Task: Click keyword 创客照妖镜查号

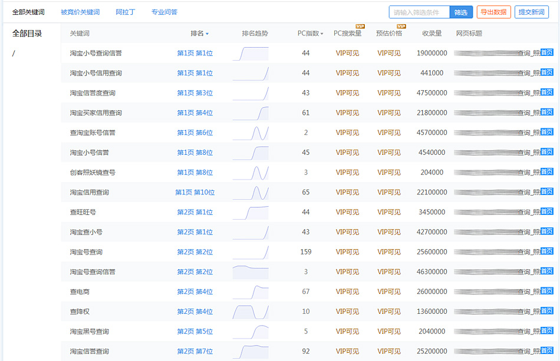Action: click(x=93, y=173)
